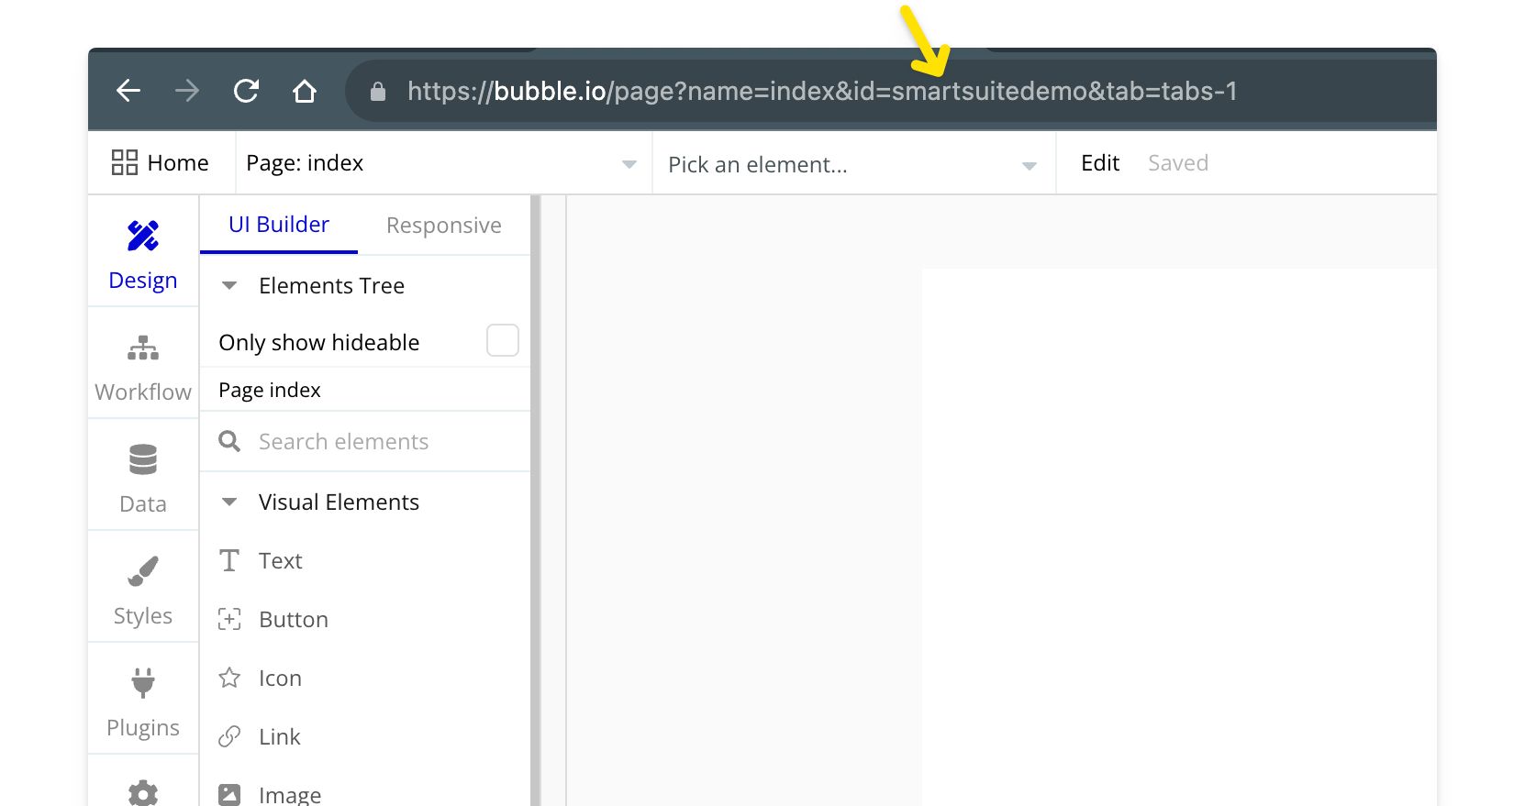
Task: Click the Edit menu button
Action: coord(1100,163)
